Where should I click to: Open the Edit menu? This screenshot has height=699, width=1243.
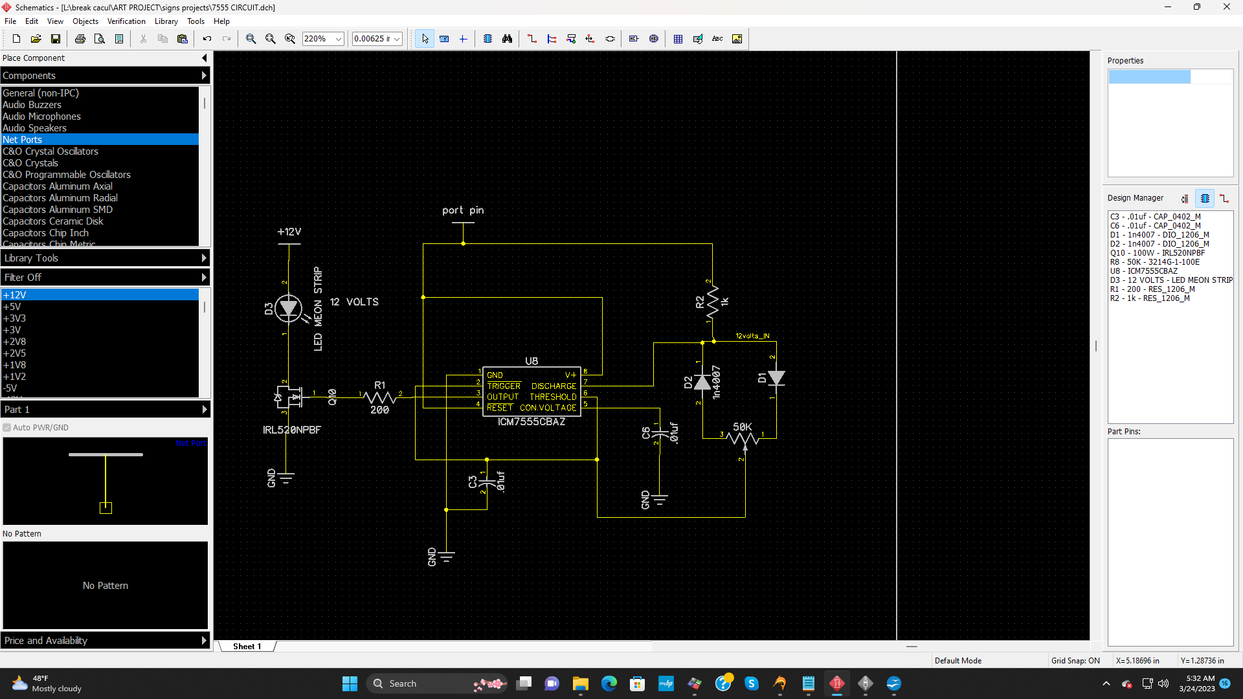coord(32,21)
